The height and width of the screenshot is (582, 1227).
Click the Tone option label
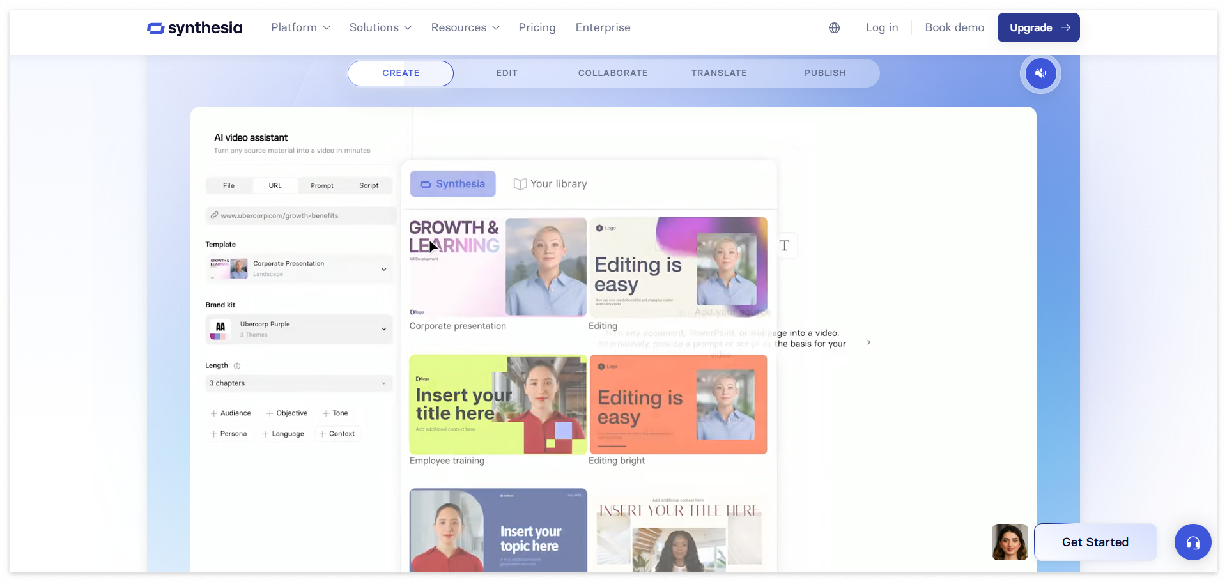(x=341, y=414)
